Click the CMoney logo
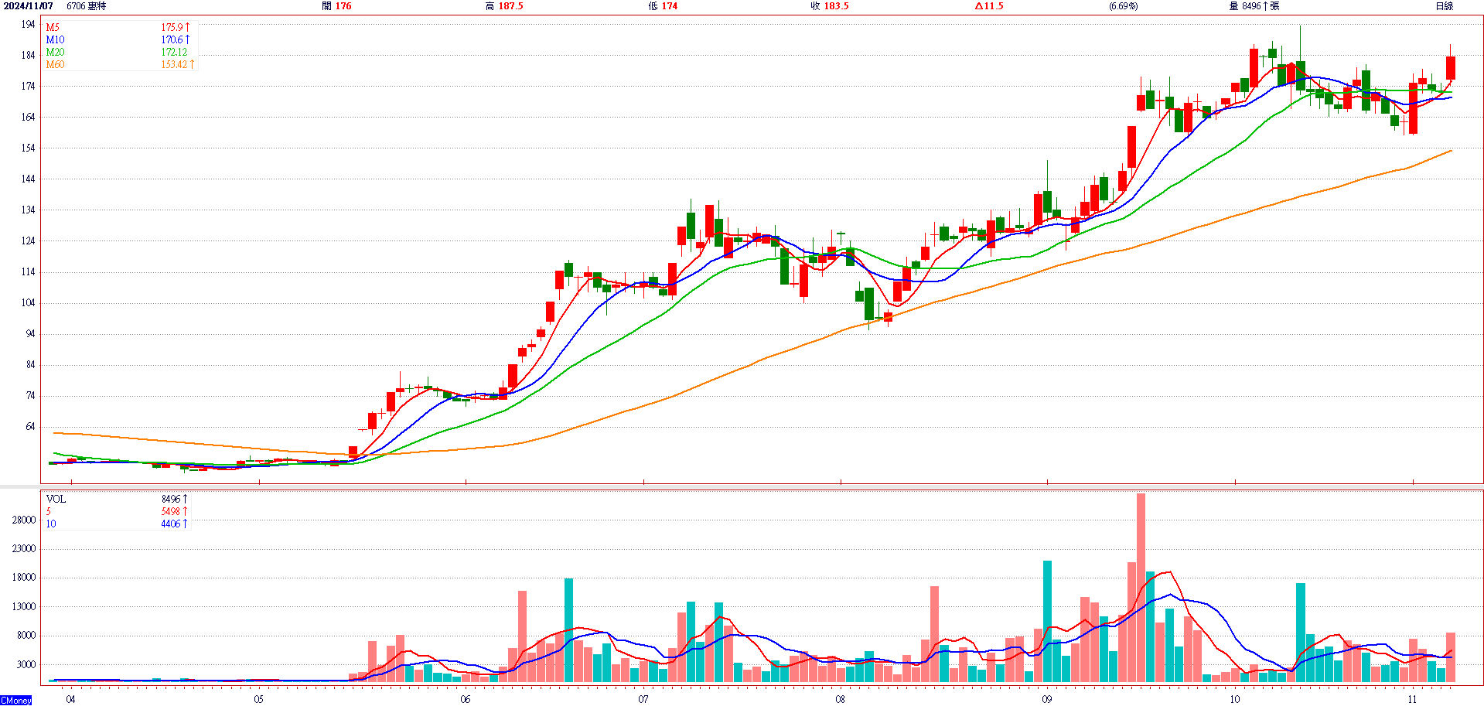 [x=16, y=701]
